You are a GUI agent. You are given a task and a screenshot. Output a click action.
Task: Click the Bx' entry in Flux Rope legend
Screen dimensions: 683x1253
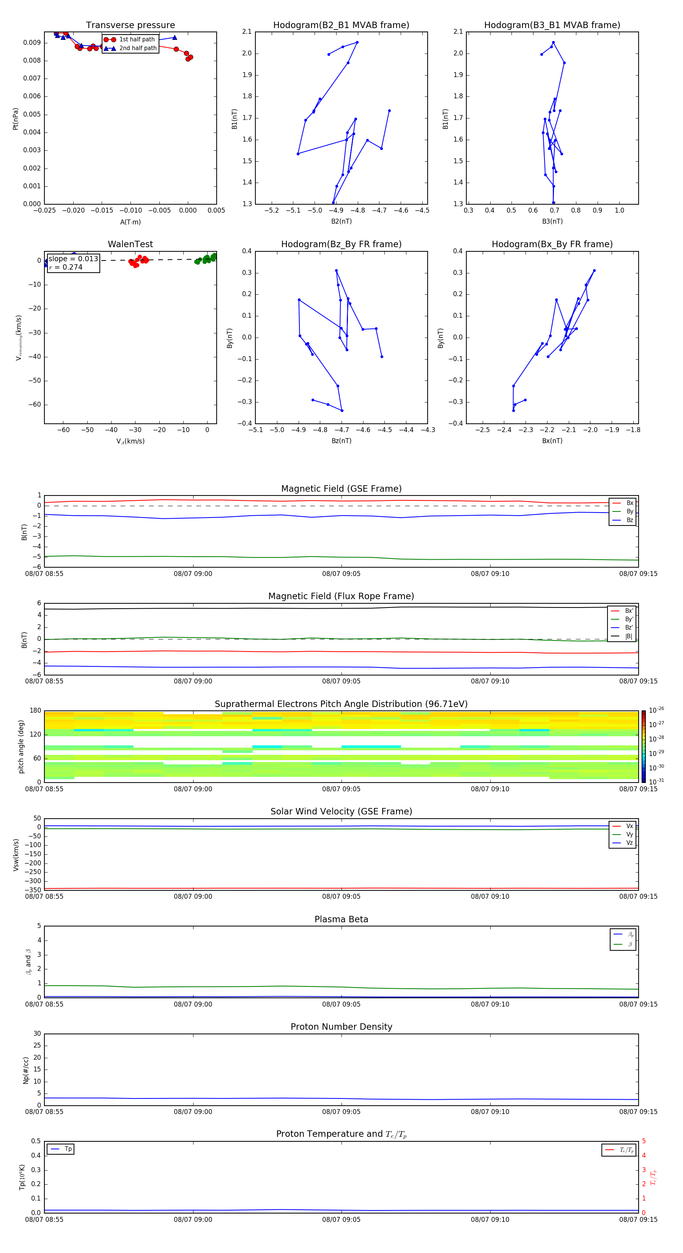point(622,611)
